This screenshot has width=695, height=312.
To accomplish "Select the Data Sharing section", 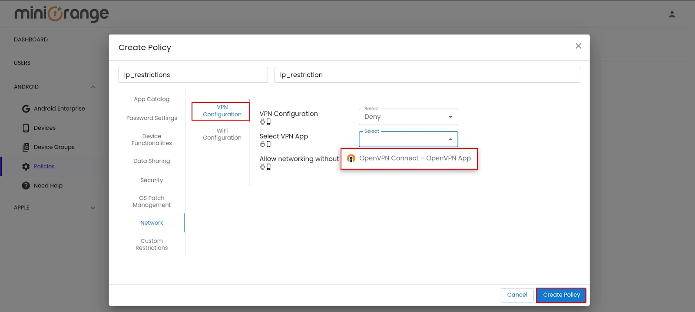I will click(152, 161).
